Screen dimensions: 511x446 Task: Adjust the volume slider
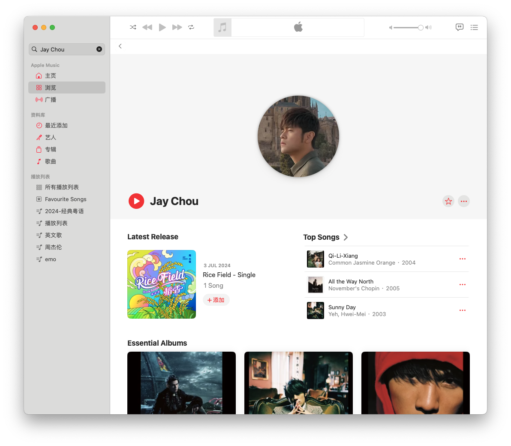pos(408,28)
